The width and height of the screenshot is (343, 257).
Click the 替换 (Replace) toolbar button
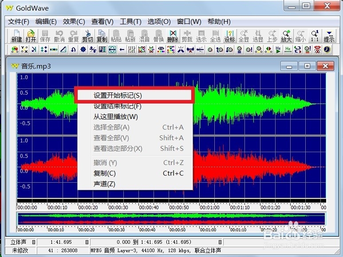point(158,36)
